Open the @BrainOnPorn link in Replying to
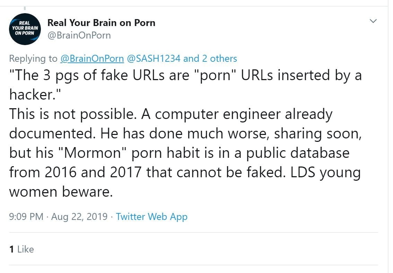This screenshot has height=273, width=393. tap(92, 58)
